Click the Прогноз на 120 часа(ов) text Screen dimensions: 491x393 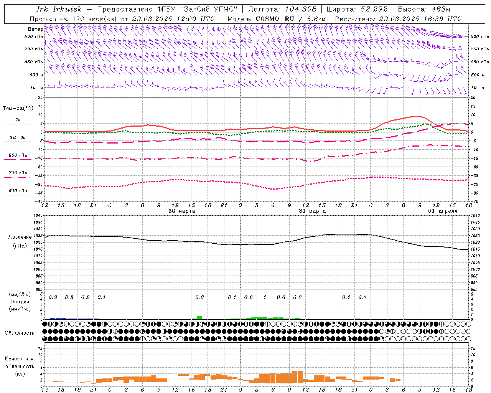coord(74,19)
